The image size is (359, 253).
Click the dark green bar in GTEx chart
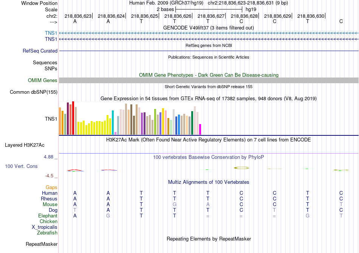(192, 123)
